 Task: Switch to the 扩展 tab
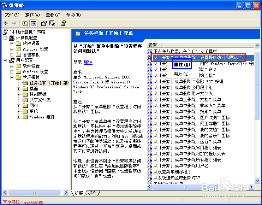point(79,193)
